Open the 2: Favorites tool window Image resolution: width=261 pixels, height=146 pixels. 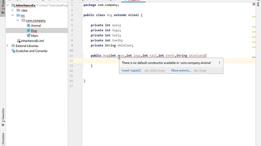coord(3,117)
